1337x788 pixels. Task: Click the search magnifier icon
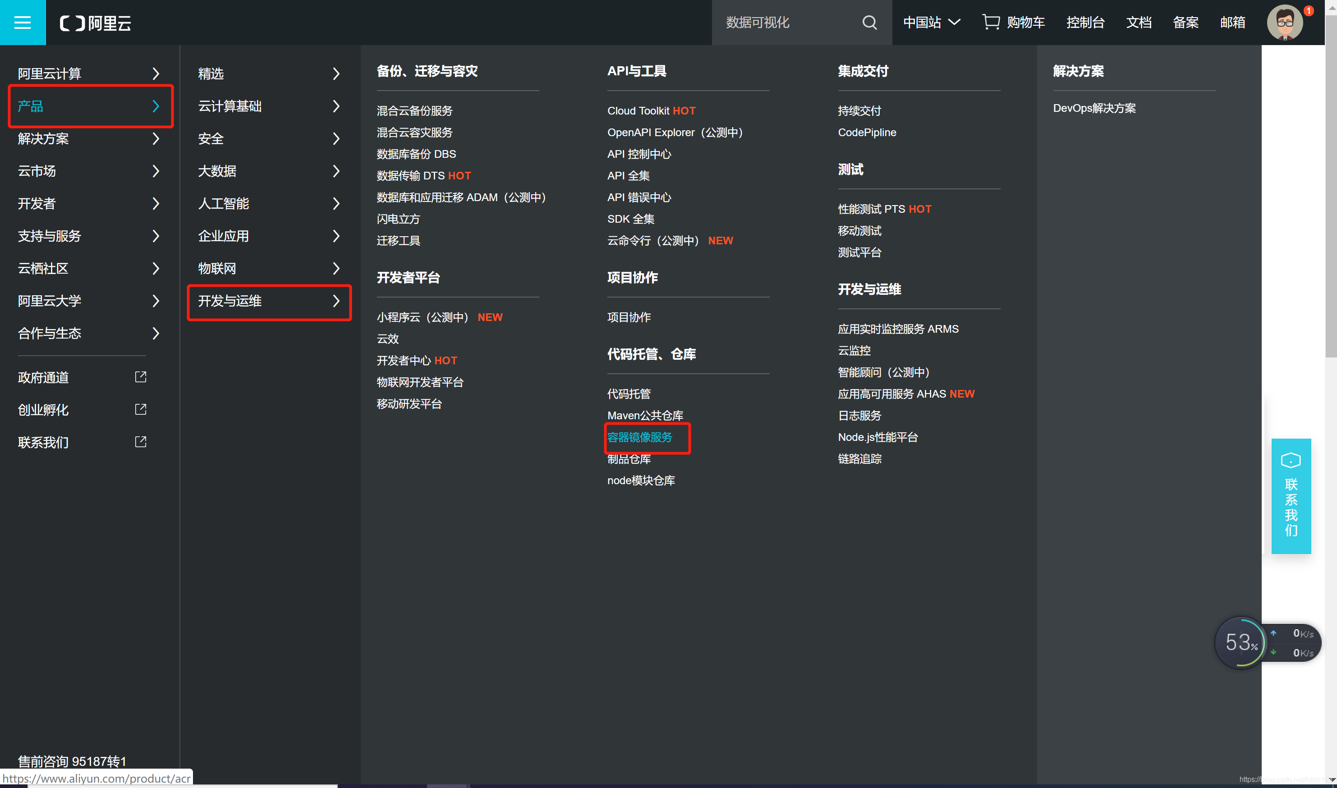[x=869, y=22]
